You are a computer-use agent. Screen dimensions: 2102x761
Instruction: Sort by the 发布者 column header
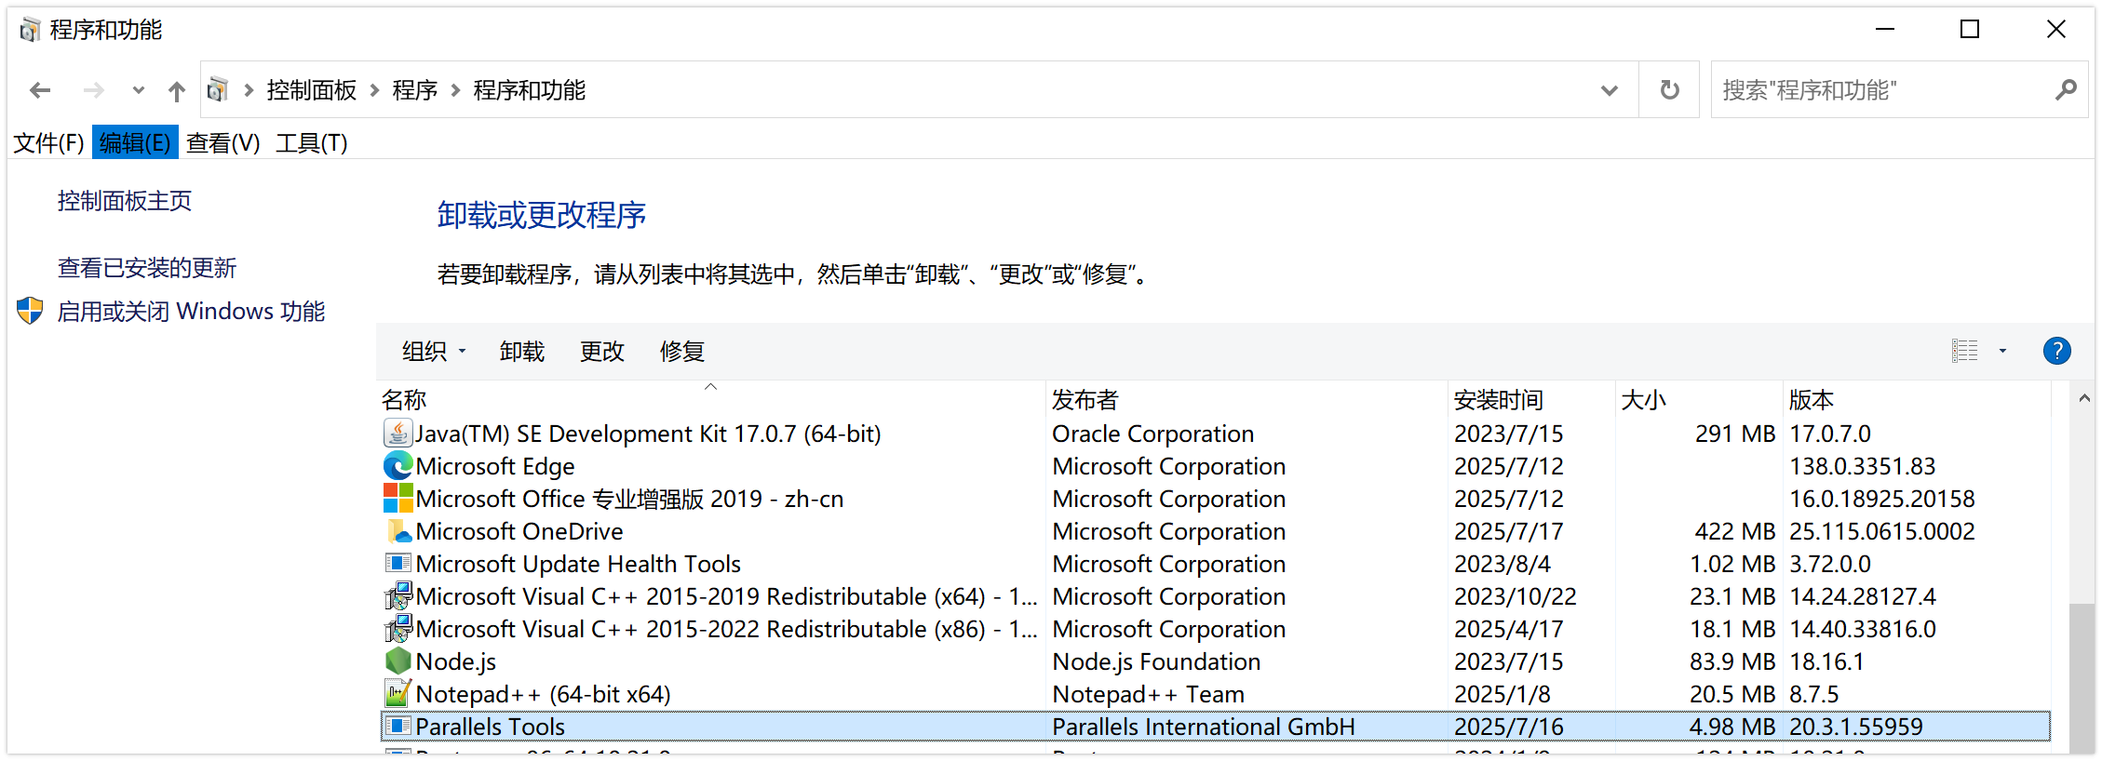[1247, 399]
